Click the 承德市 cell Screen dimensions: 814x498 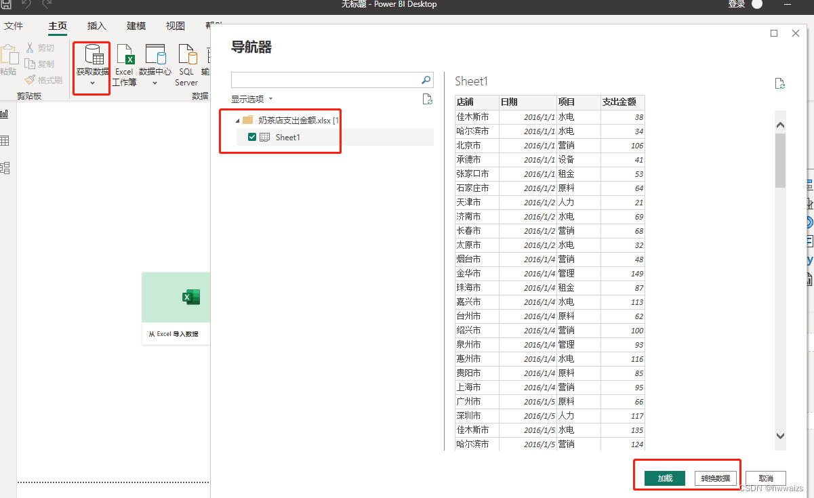[x=477, y=159]
